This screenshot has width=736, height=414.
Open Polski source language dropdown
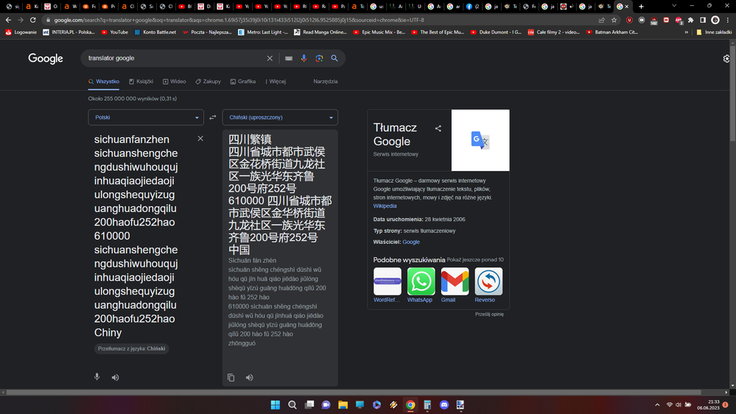[x=146, y=117]
